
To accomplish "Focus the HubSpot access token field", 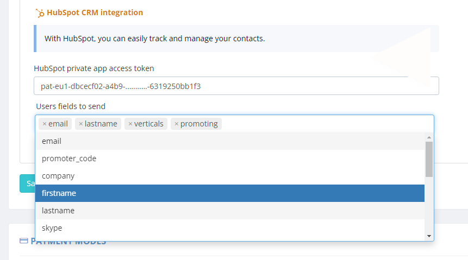I will tap(236, 86).
